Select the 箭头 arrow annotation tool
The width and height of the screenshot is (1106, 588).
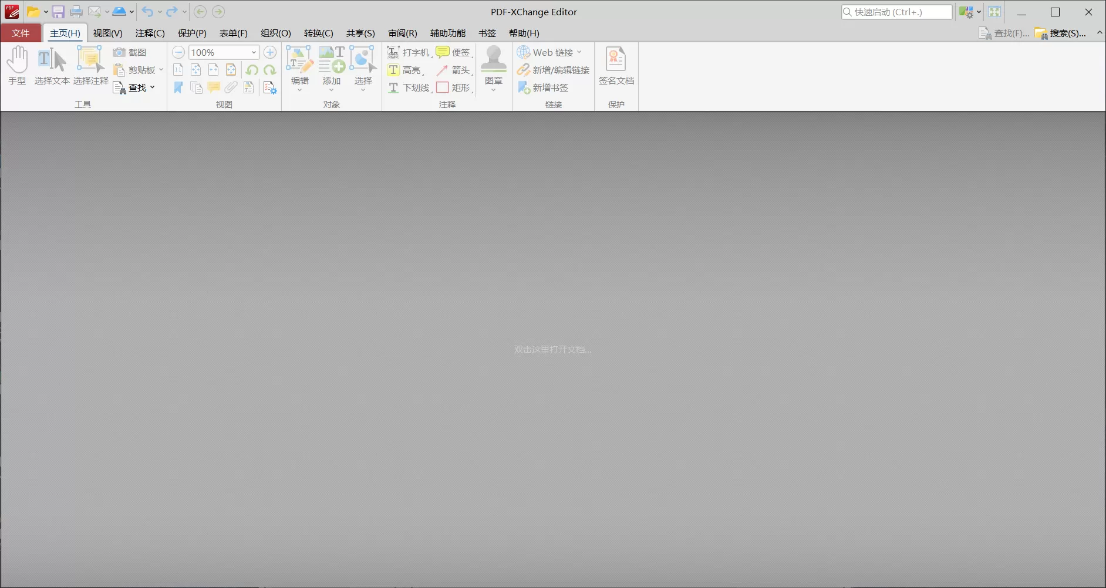[454, 70]
